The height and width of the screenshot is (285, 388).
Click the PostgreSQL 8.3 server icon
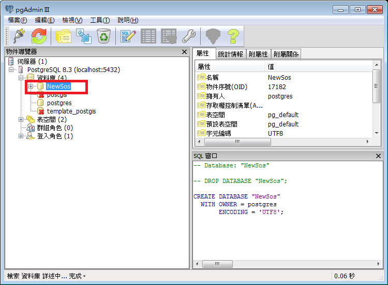coord(21,69)
